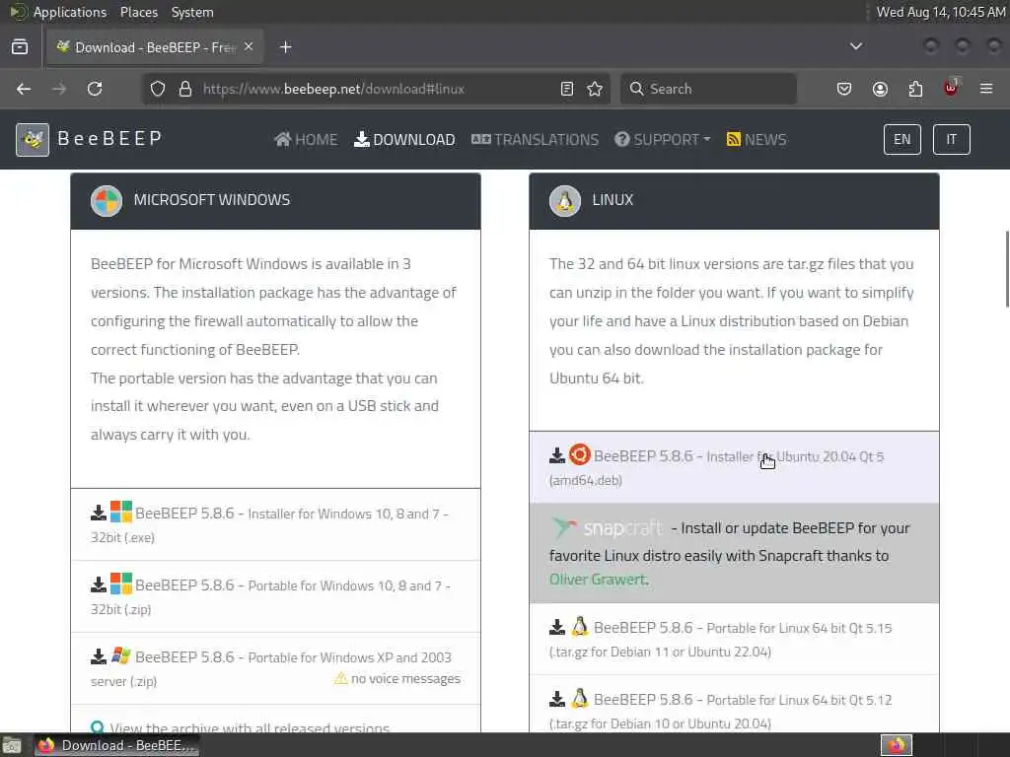Select the BeeBEEP tab in the tab bar
This screenshot has height=757, width=1010.
155,47
